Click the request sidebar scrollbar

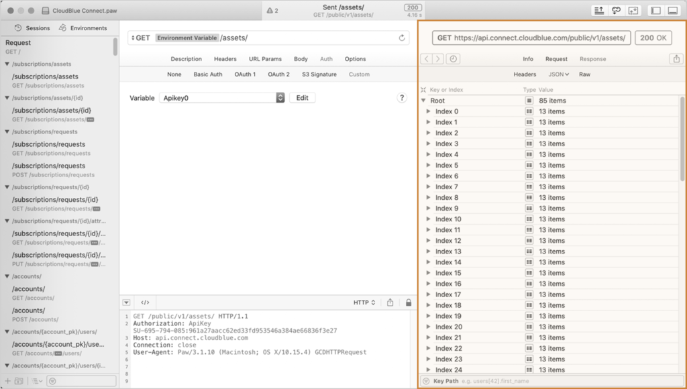point(115,46)
